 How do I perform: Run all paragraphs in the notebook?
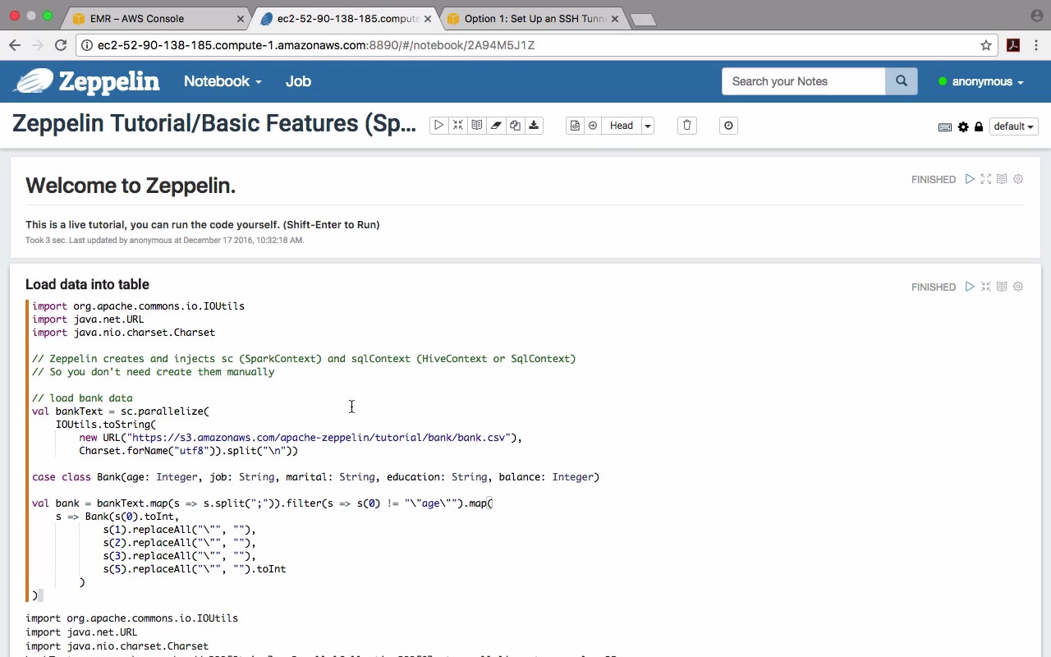click(x=438, y=126)
